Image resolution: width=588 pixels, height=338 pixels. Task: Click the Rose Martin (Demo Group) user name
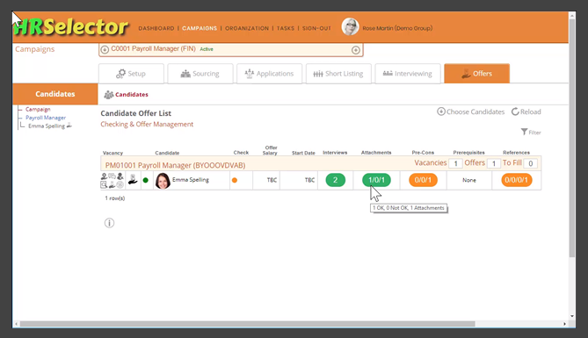[x=397, y=28]
